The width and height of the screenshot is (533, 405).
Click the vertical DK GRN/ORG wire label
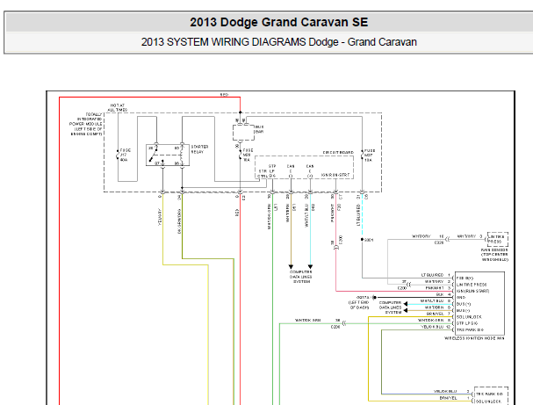point(179,221)
